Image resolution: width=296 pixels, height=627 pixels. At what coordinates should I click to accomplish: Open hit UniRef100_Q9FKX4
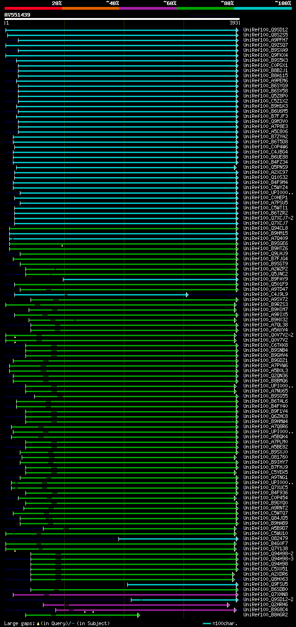click(x=265, y=55)
